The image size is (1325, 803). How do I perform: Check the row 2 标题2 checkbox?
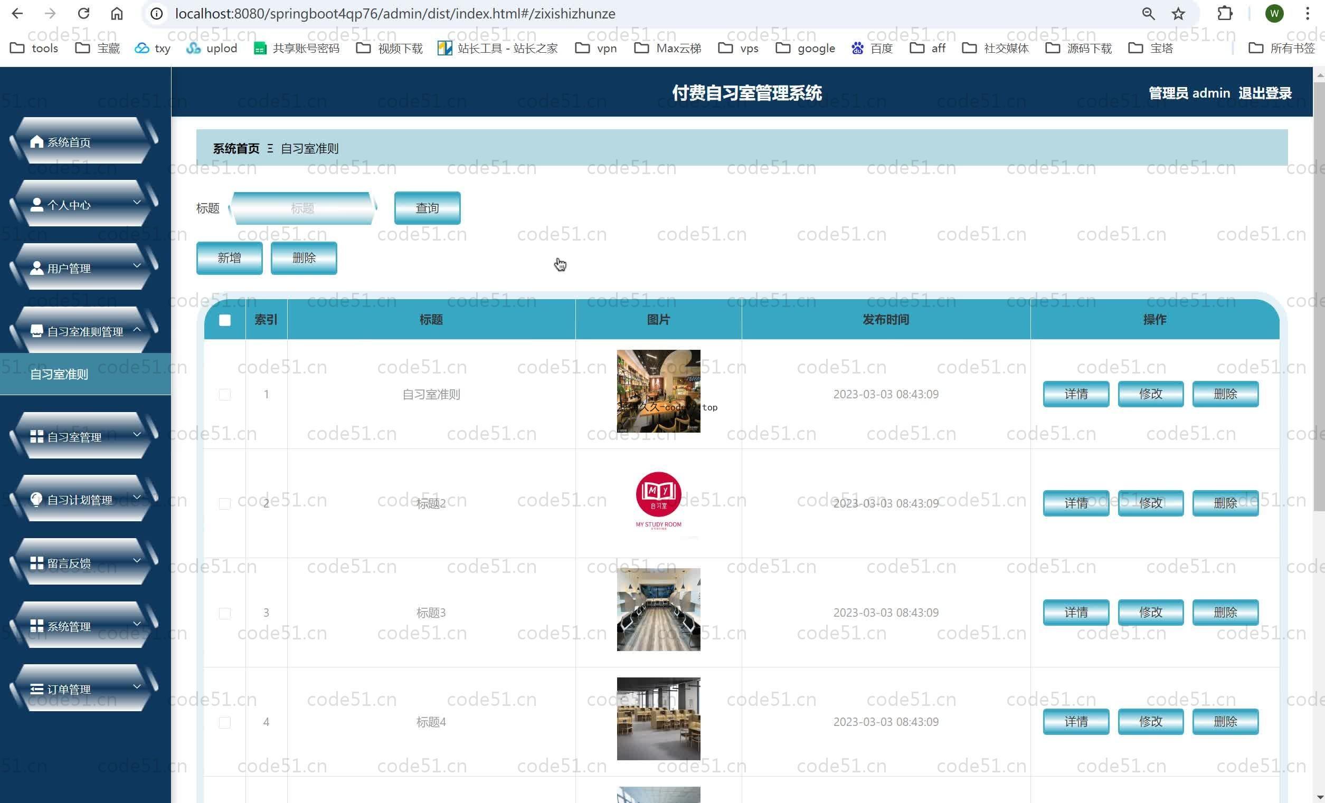[x=225, y=504]
